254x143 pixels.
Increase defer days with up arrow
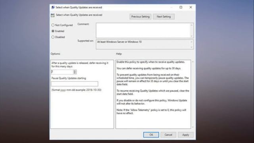tap(75, 71)
